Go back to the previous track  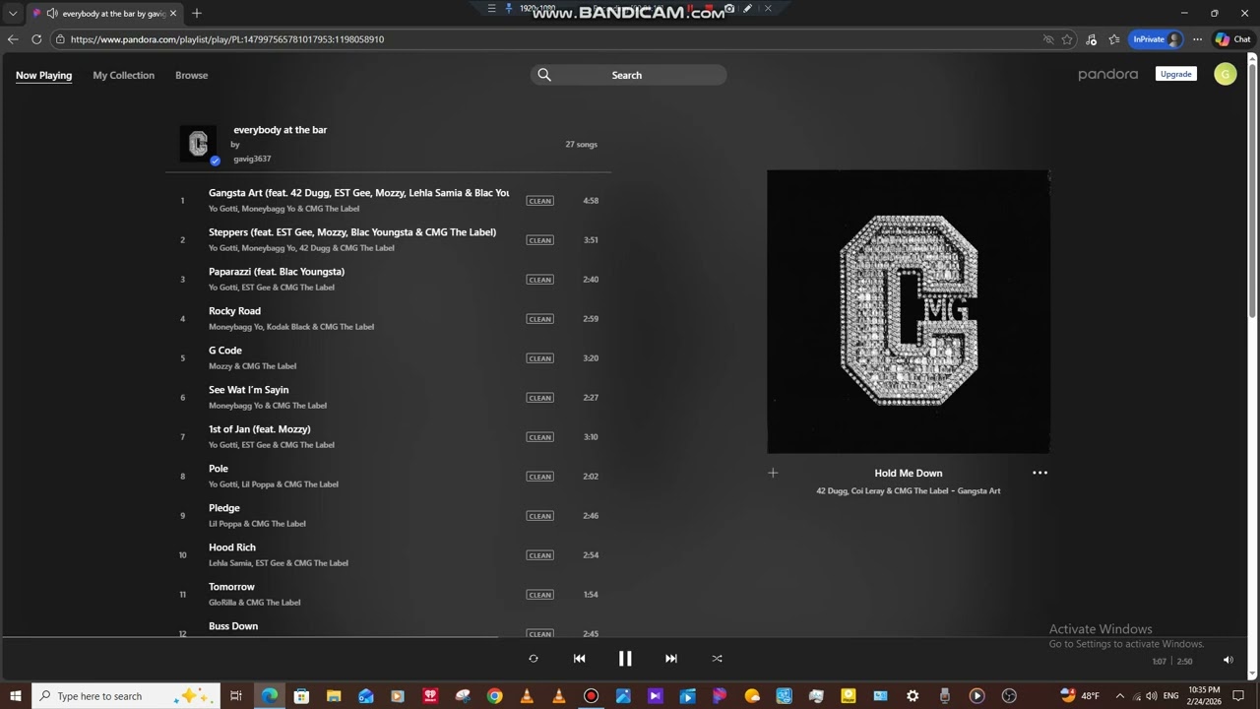pyautogui.click(x=579, y=659)
